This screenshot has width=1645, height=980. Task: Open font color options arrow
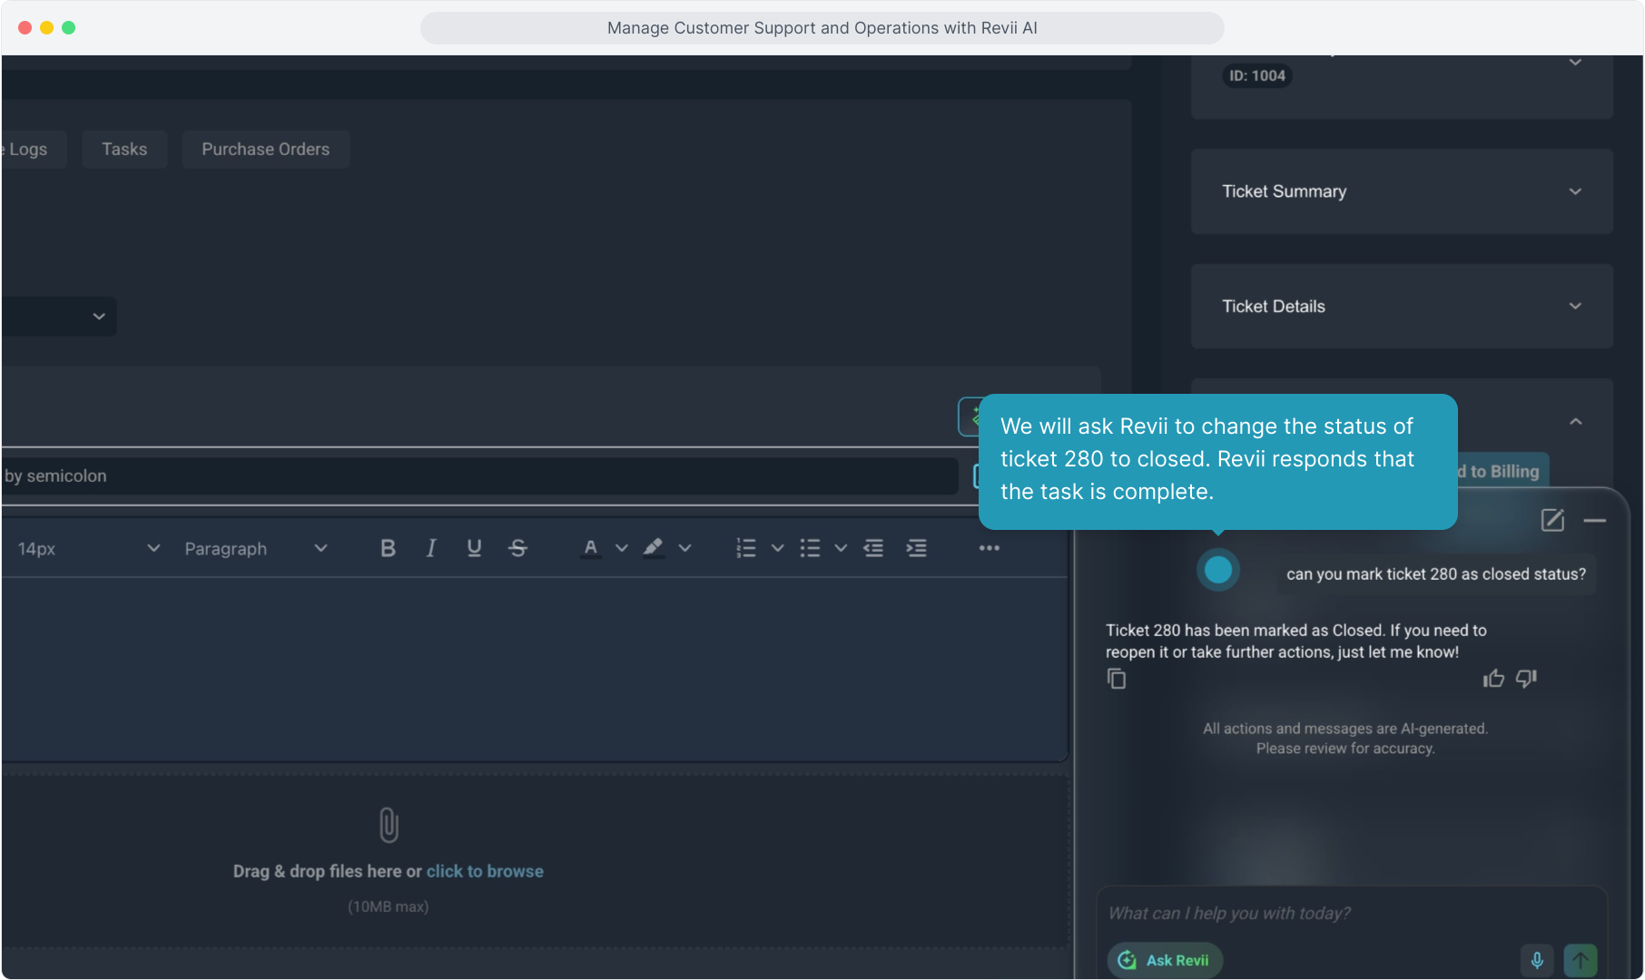click(622, 548)
